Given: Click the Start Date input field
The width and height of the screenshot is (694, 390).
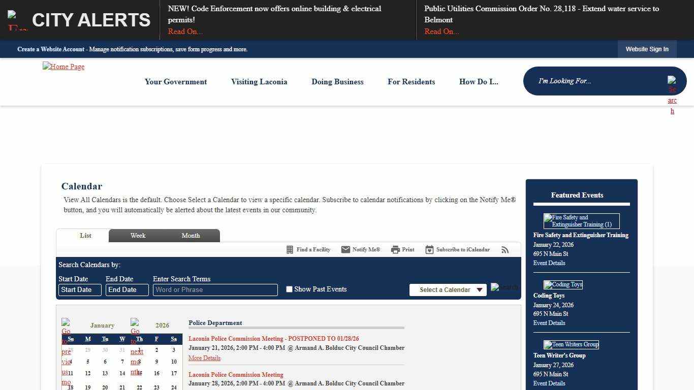Looking at the screenshot, I should click(80, 290).
